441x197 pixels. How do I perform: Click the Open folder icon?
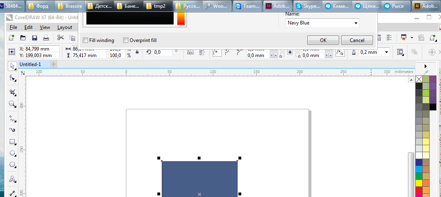coord(23,38)
